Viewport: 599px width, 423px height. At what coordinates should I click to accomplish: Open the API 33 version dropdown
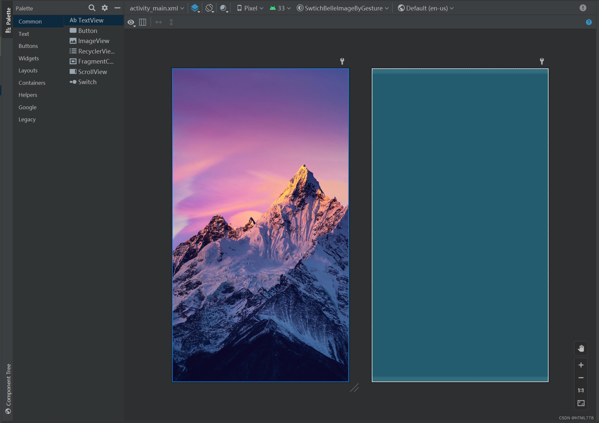click(x=280, y=8)
